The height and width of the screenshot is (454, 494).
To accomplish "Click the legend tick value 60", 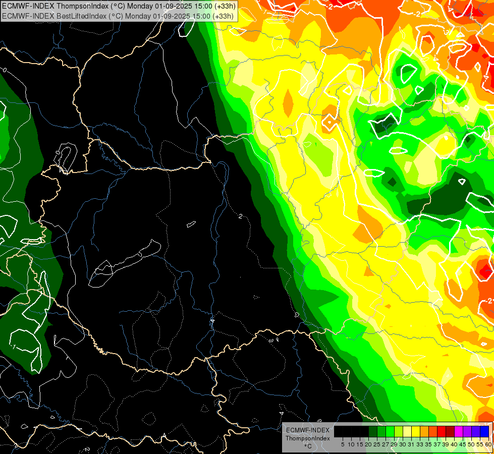I will click(x=488, y=444).
